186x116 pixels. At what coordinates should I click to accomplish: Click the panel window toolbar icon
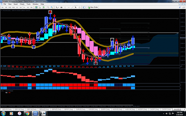click(84, 7)
